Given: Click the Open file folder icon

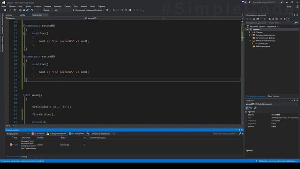Looking at the screenshot, I should pyautogui.click(x=20, y=10).
